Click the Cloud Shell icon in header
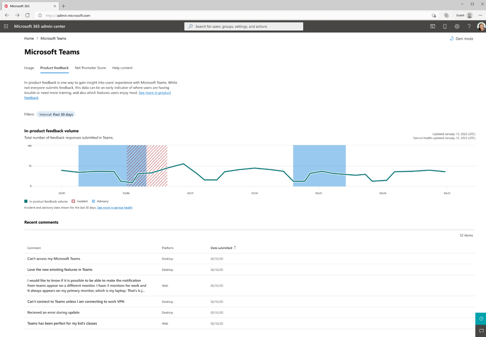 433,26
